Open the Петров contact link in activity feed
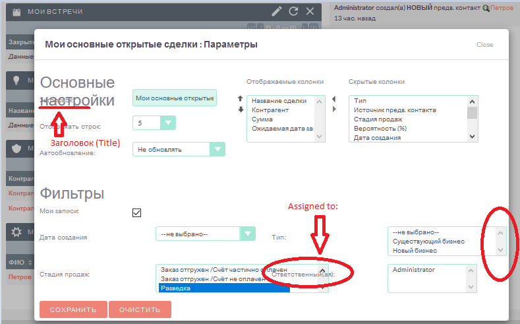The image size is (520, 324). [502, 8]
